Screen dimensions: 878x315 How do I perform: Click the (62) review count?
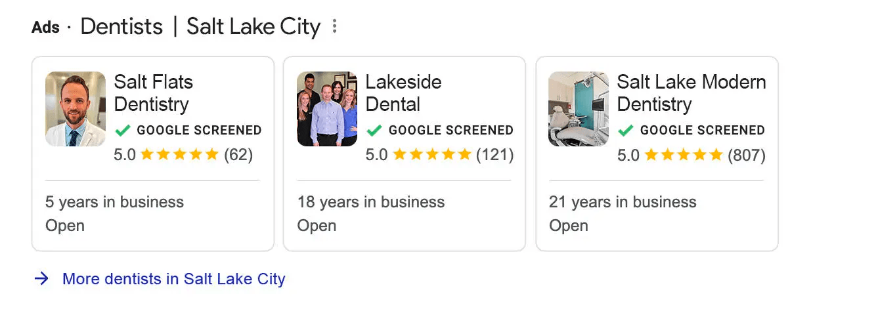click(x=238, y=156)
